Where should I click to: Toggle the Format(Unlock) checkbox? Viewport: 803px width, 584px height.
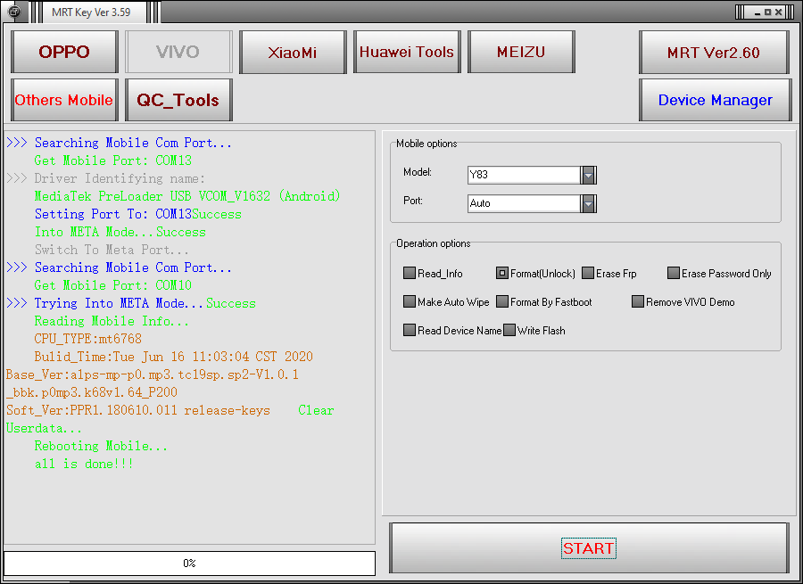coord(501,274)
